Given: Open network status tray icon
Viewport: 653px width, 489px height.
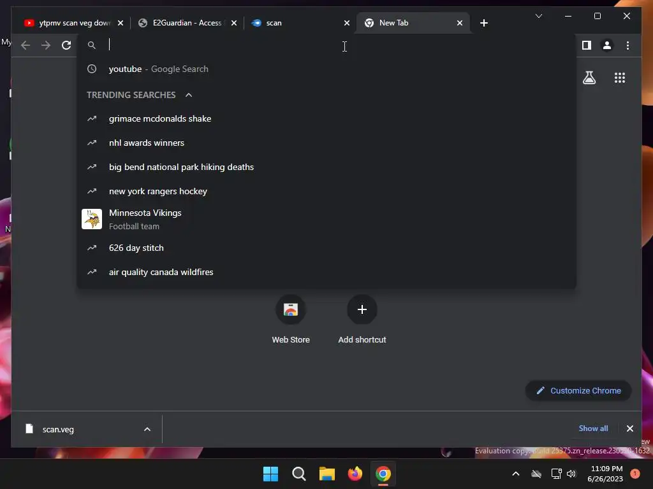Looking at the screenshot, I should pos(556,474).
